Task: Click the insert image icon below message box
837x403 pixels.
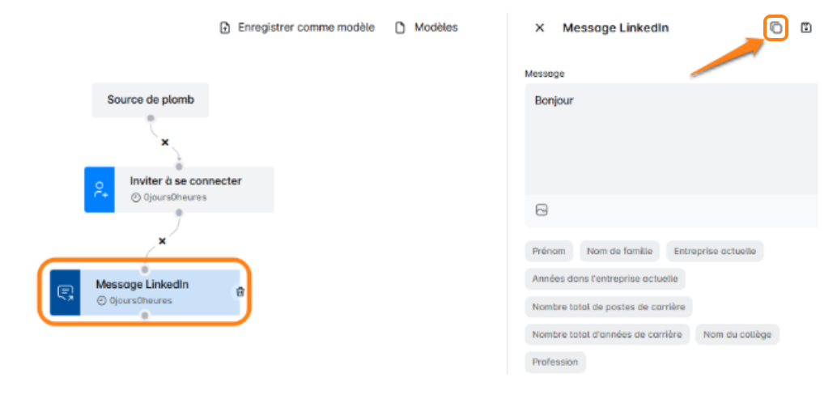Action: point(542,210)
